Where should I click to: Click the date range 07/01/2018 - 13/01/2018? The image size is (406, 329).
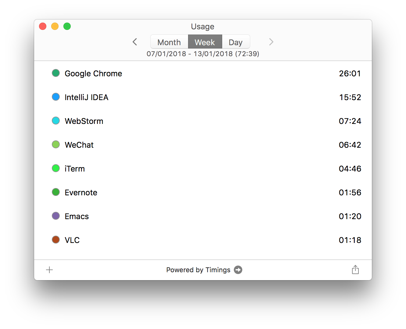(203, 54)
